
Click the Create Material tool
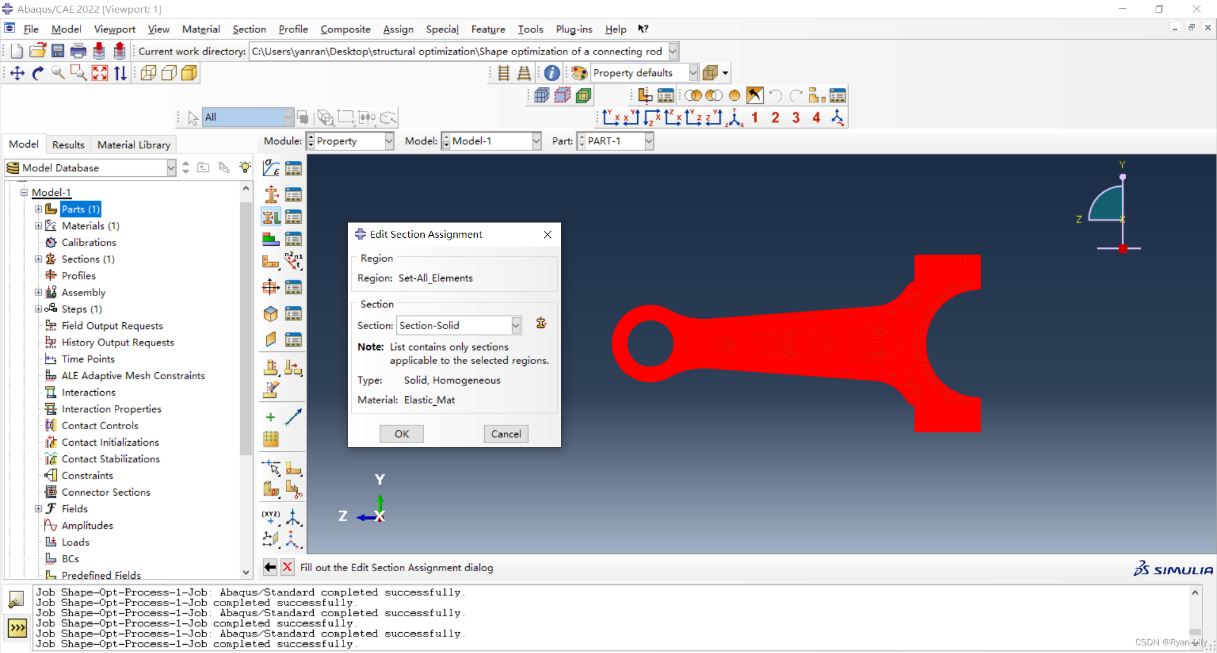pos(271,168)
